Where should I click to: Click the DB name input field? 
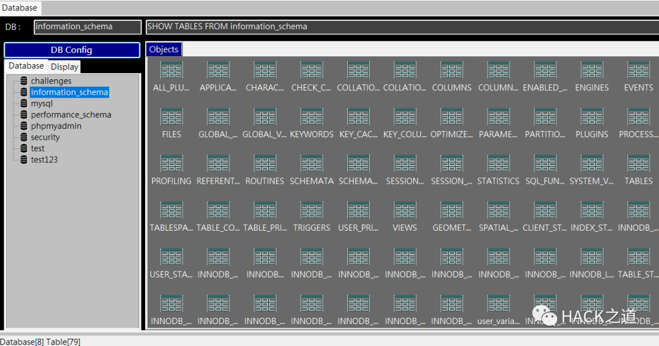pos(87,26)
